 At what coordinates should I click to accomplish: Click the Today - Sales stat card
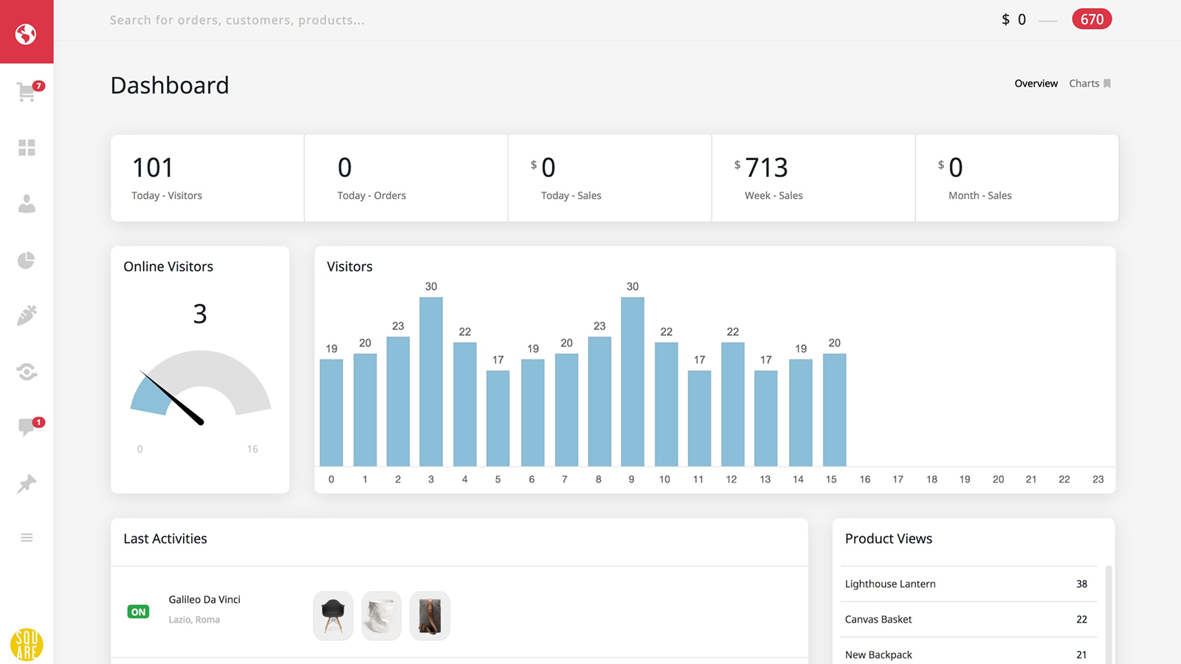pyautogui.click(x=610, y=178)
